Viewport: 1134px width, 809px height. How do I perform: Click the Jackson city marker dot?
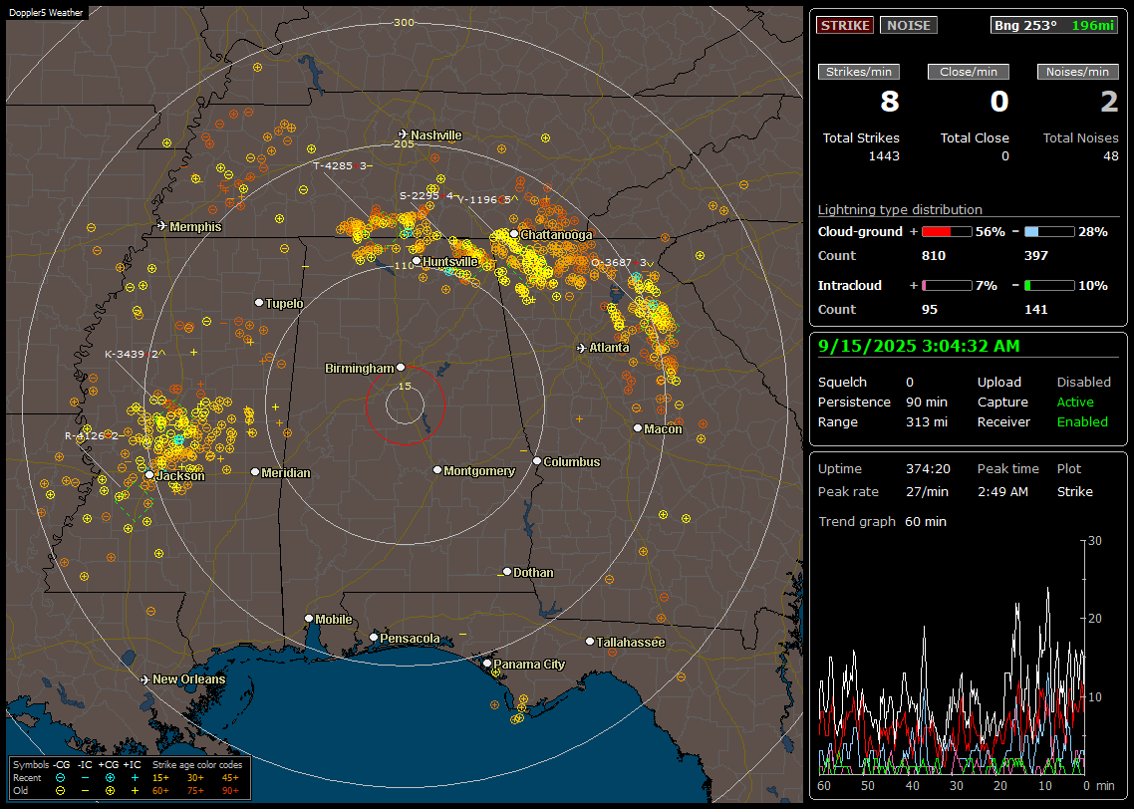click(x=149, y=475)
